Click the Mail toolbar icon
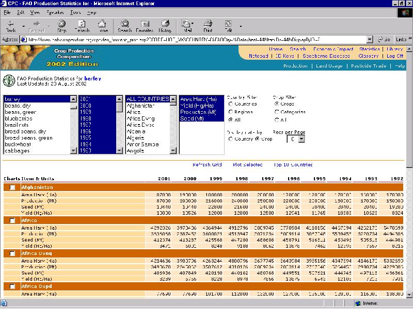The height and width of the screenshot is (309, 413). [x=186, y=24]
